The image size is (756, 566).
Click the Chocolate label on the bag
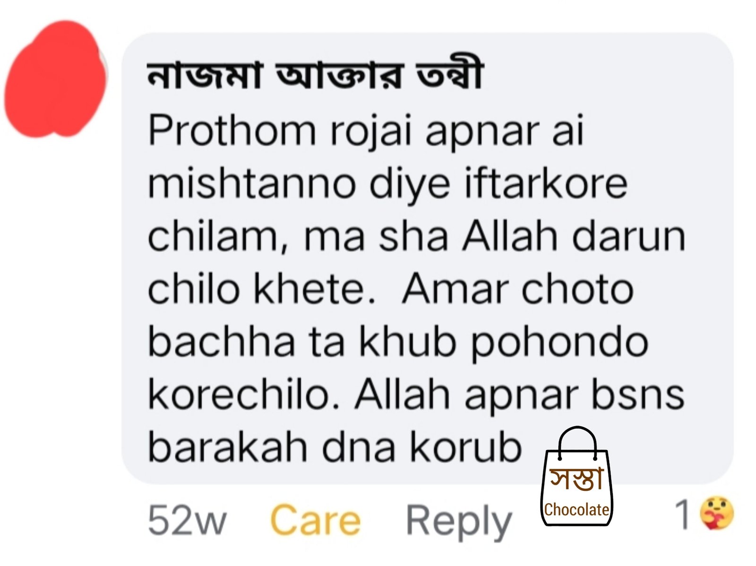576,509
